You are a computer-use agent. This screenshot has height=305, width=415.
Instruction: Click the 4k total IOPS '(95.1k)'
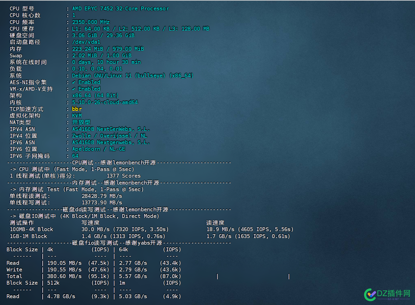click(x=99, y=276)
